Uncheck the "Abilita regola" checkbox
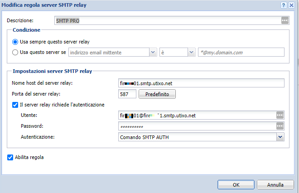 point(10,158)
